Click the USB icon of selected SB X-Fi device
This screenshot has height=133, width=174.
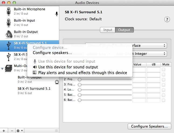coord(9,45)
